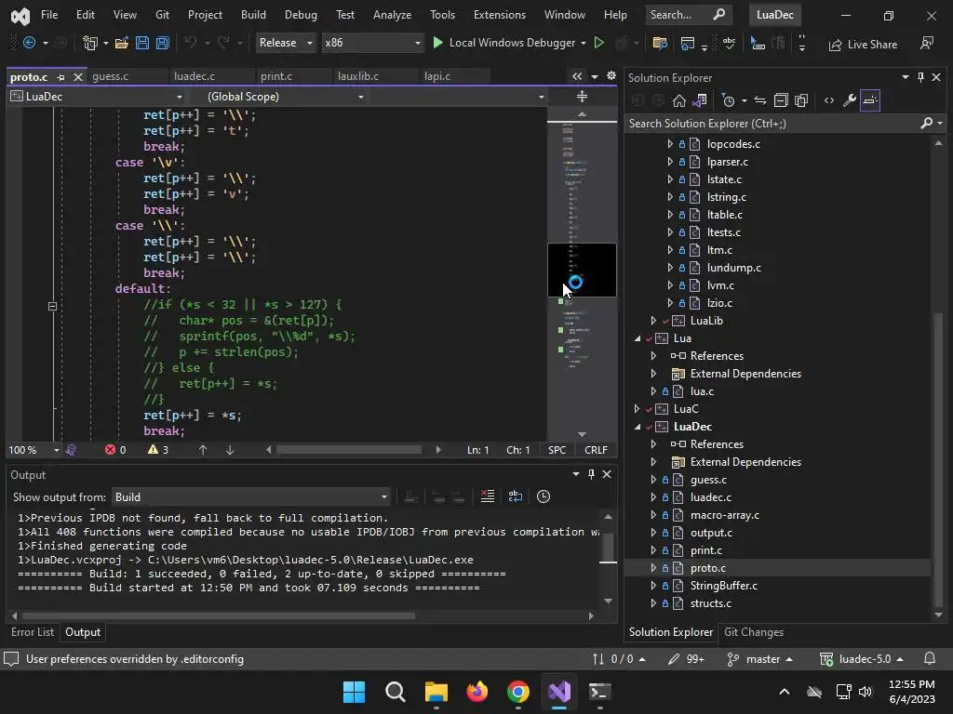Toggle Preview Selected Items in Solution Explorer
This screenshot has width=953, height=714.
pos(870,100)
